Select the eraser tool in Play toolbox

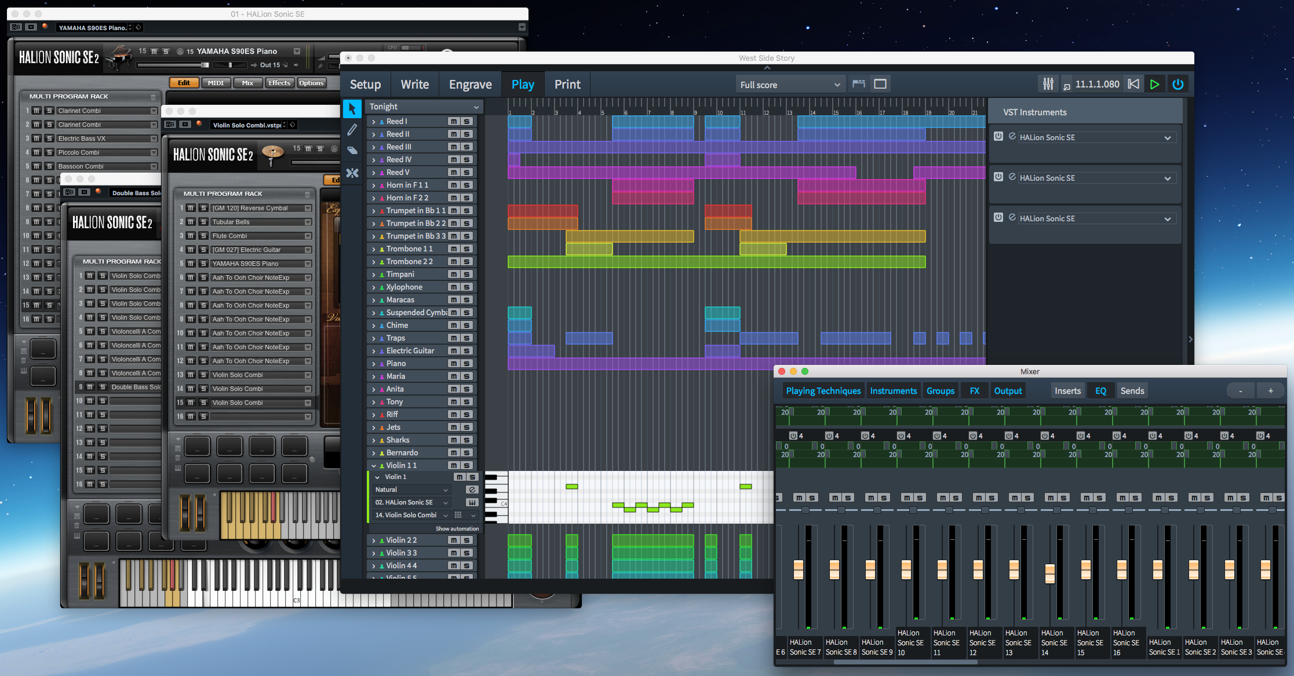[352, 151]
